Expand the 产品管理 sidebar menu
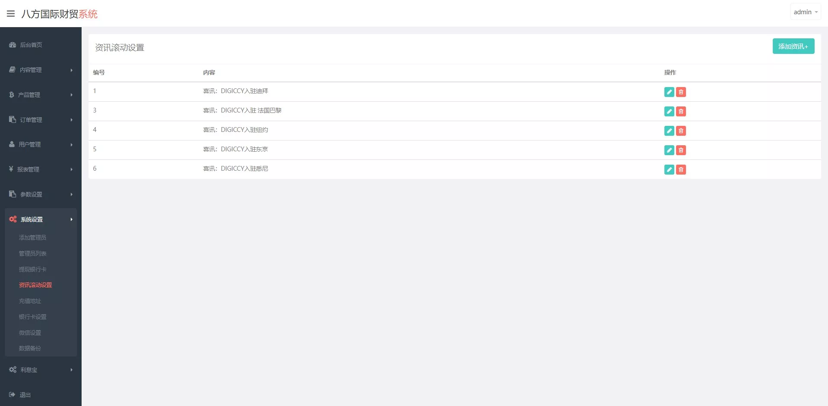828x406 pixels. tap(41, 95)
